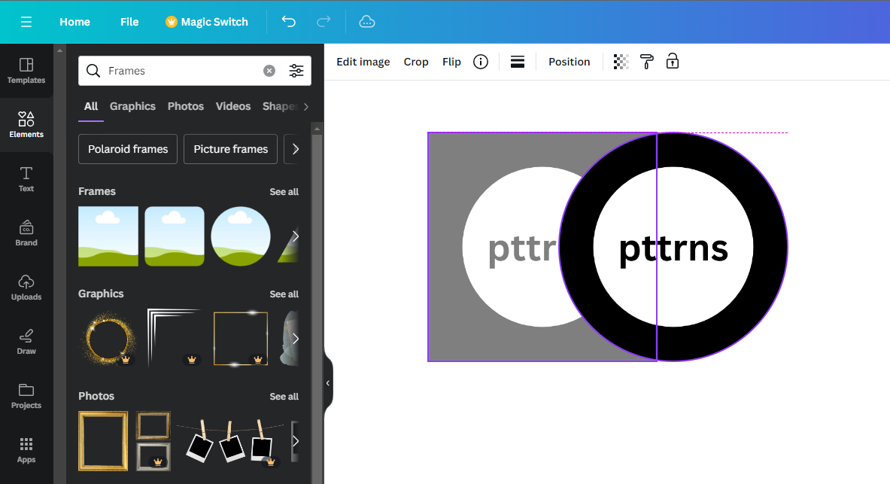Toggle the lock icon in toolbar

tap(672, 62)
